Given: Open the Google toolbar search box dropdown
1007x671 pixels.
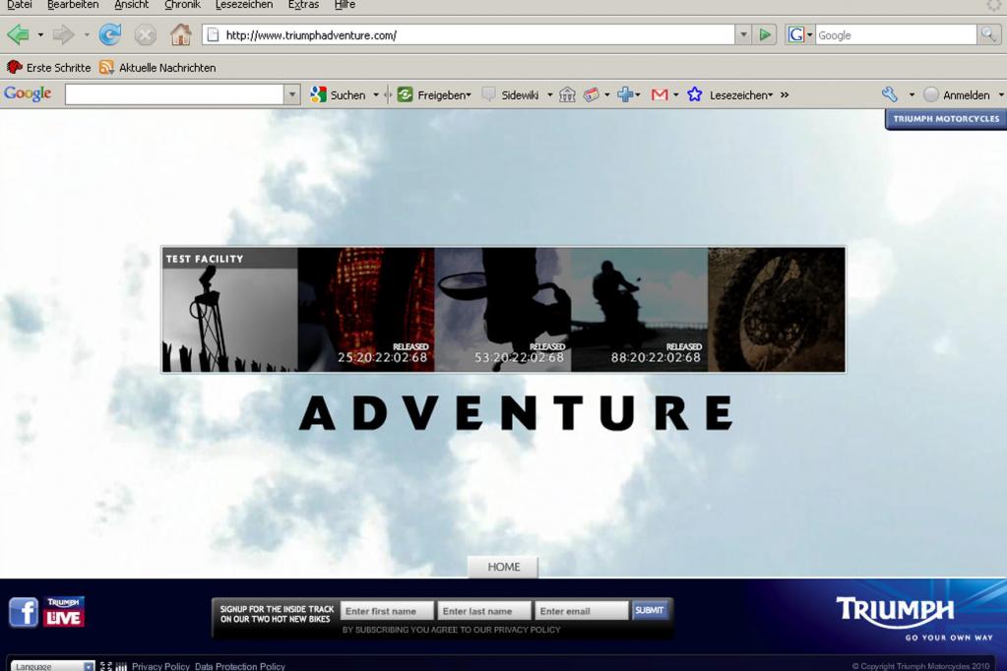Looking at the screenshot, I should [292, 95].
